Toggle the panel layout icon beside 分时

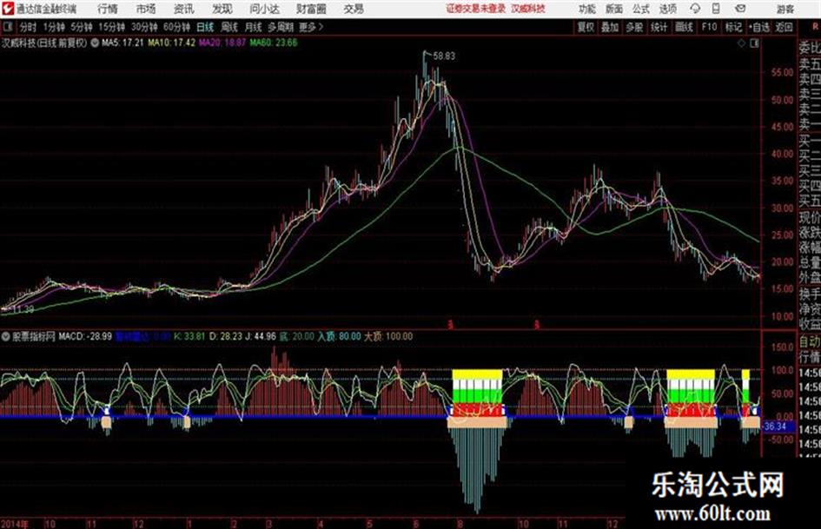click(7, 27)
